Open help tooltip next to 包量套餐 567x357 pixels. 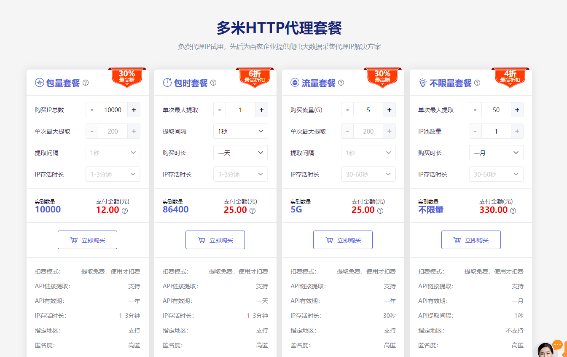[86, 83]
